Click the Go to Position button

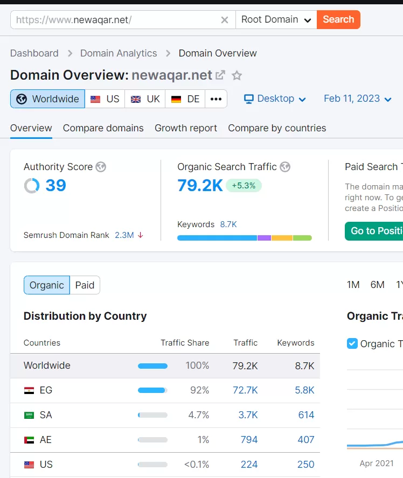point(374,231)
